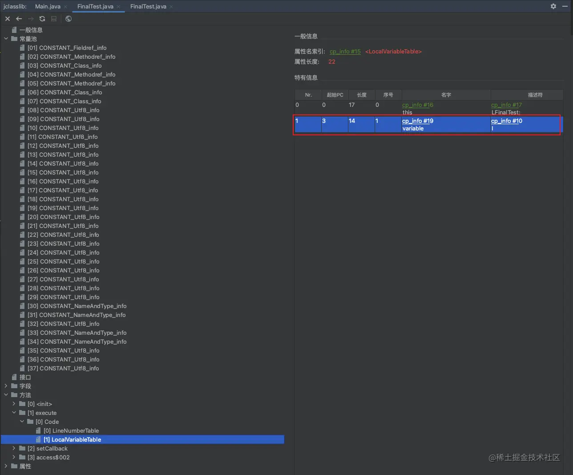The width and height of the screenshot is (573, 475).
Task: Select [15] CONSTANT_Utf8_info
Action: coord(63,172)
